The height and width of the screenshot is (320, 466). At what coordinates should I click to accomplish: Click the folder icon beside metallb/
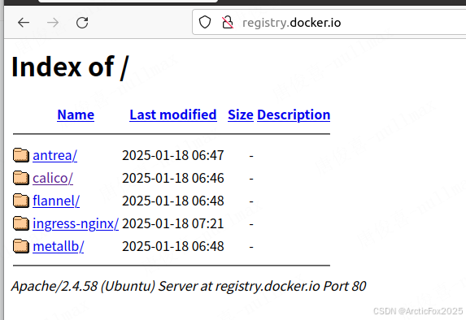[21, 246]
